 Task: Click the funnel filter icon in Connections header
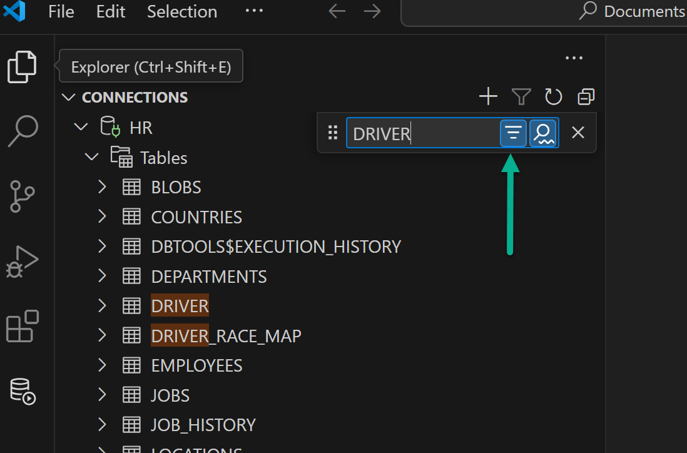pos(521,97)
